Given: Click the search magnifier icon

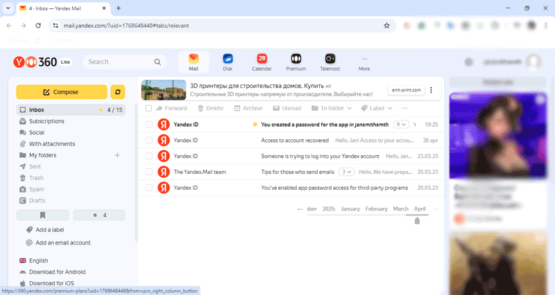Looking at the screenshot, I should pyautogui.click(x=157, y=62).
